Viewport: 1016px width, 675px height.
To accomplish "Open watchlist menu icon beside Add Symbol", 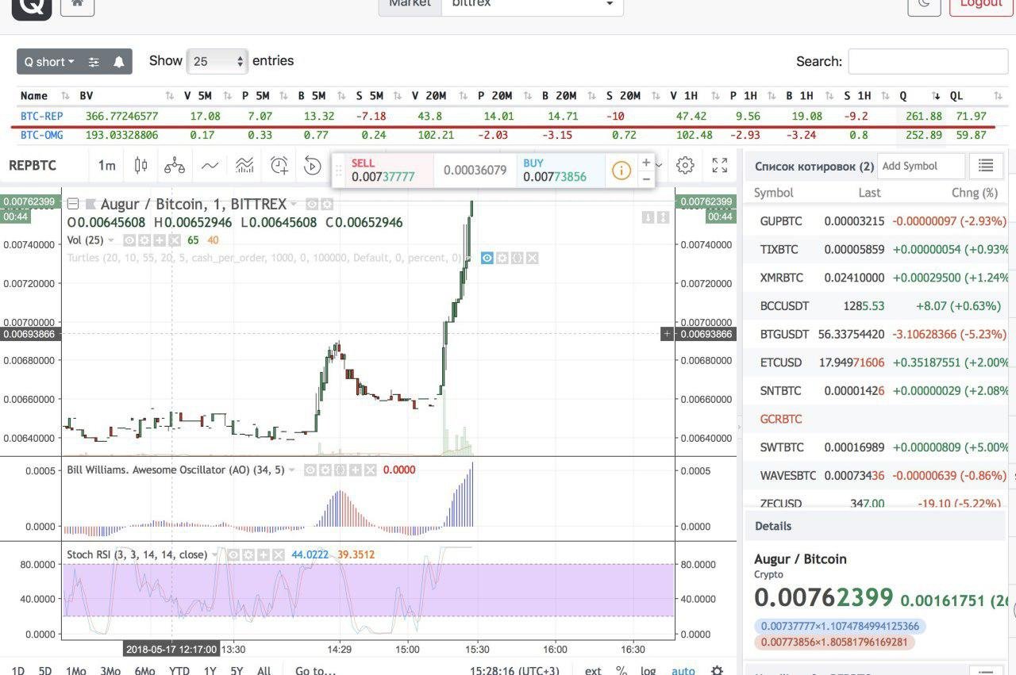I will click(x=986, y=166).
